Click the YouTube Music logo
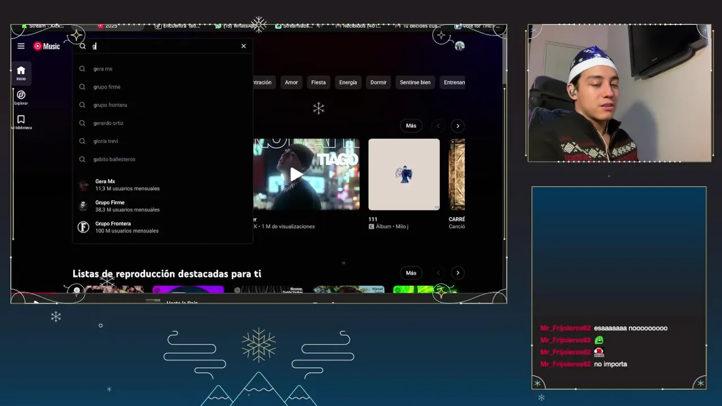This screenshot has height=406, width=722. pos(47,46)
